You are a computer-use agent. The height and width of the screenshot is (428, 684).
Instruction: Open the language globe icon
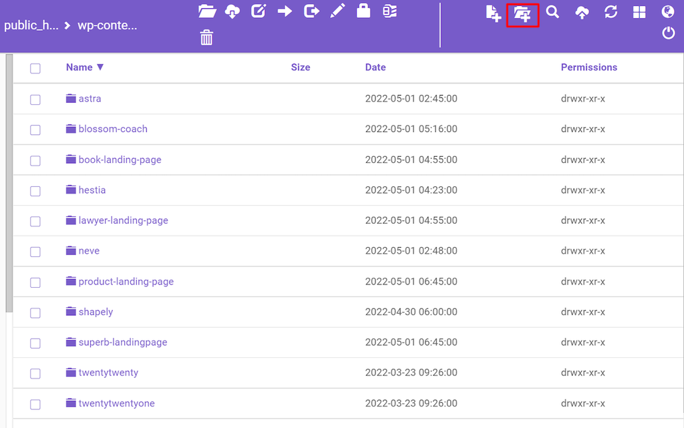(x=667, y=11)
